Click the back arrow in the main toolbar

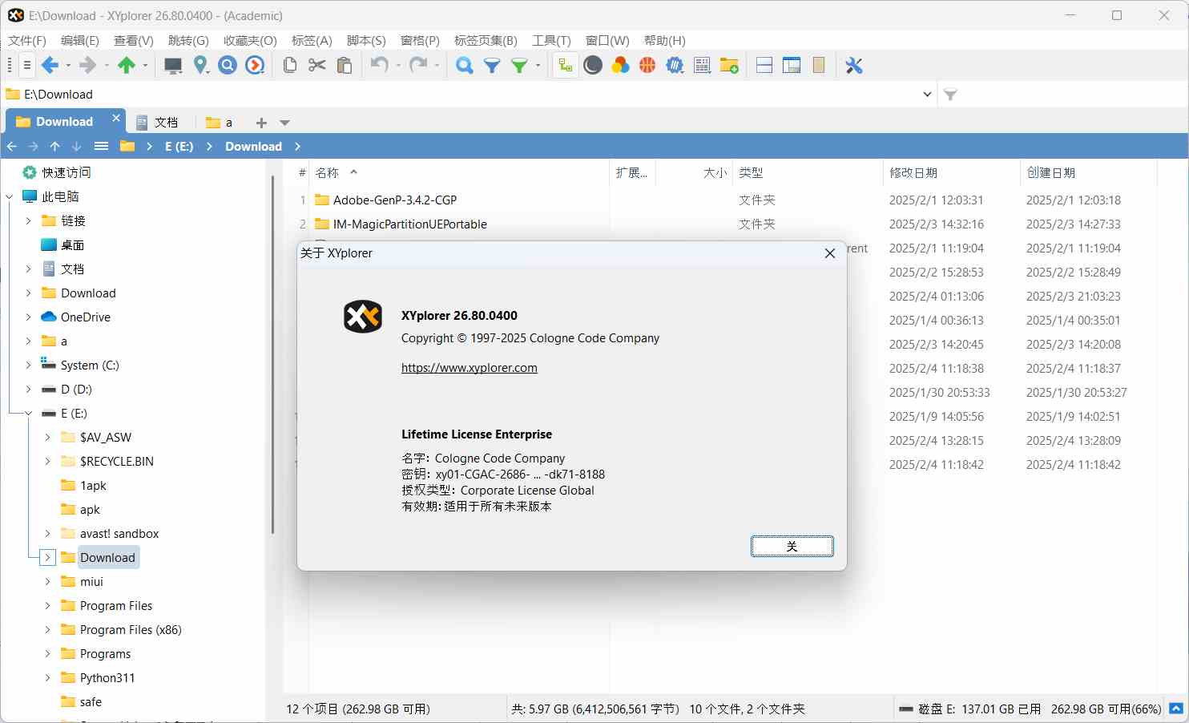(x=50, y=66)
